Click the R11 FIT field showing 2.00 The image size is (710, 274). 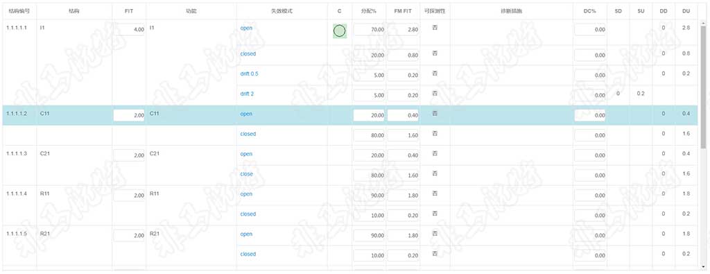(x=129, y=195)
